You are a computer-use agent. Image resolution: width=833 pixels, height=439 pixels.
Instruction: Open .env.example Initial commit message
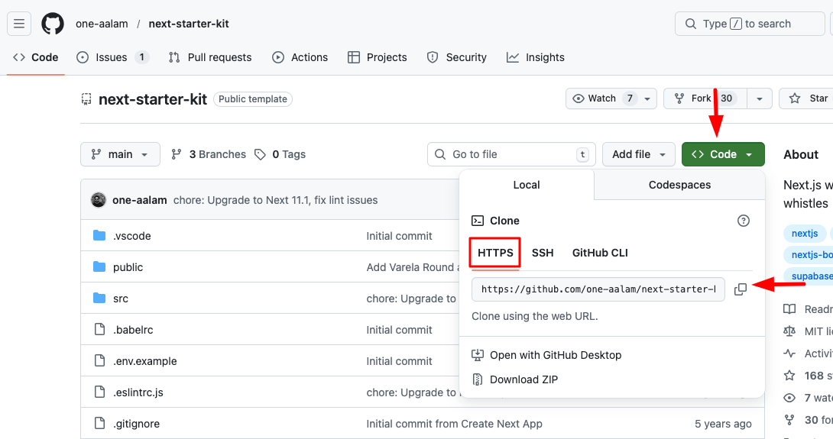pos(400,361)
